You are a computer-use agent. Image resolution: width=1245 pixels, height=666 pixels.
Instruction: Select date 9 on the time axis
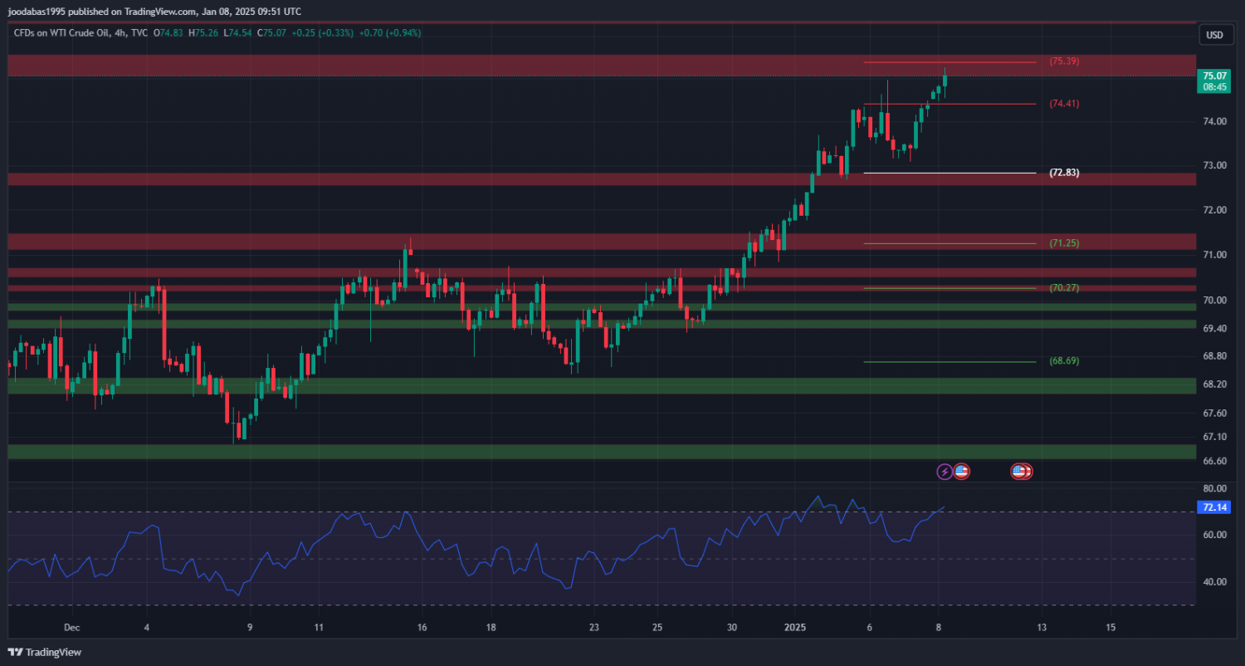(250, 628)
